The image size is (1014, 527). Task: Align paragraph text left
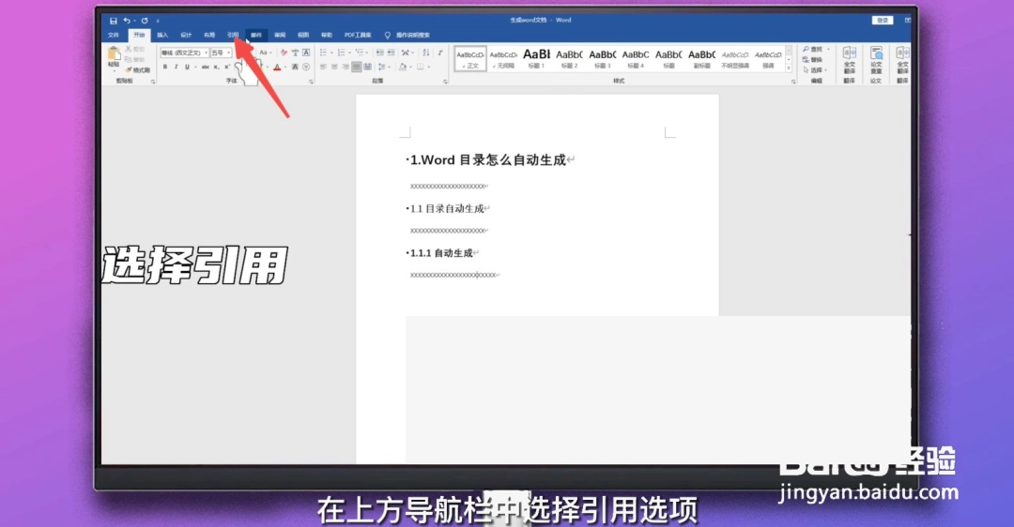[323, 67]
